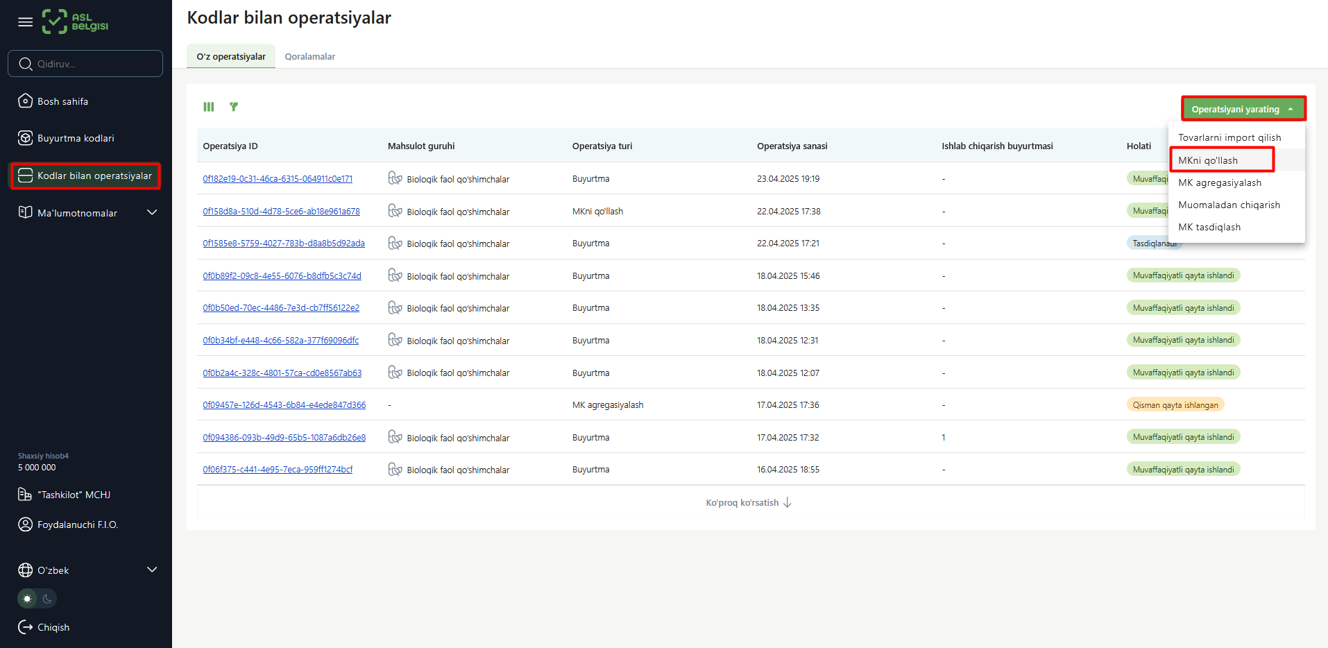Click the product group icon in row 0f0b50ed
Screen dimensions: 1328x648
[x=395, y=307]
